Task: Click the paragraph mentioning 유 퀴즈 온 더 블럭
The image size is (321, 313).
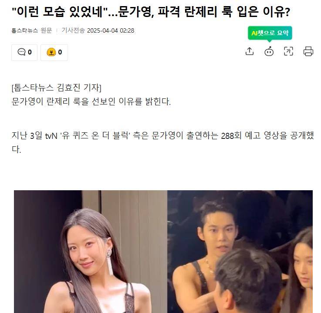Action: click(163, 142)
